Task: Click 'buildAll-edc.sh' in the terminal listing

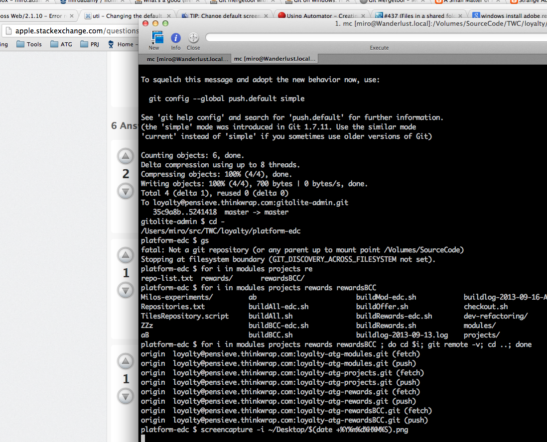Action: (x=278, y=307)
